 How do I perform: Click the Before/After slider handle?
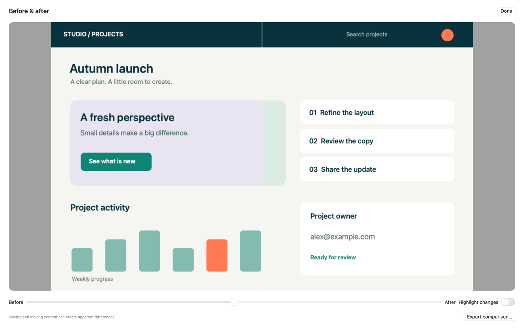click(x=234, y=302)
